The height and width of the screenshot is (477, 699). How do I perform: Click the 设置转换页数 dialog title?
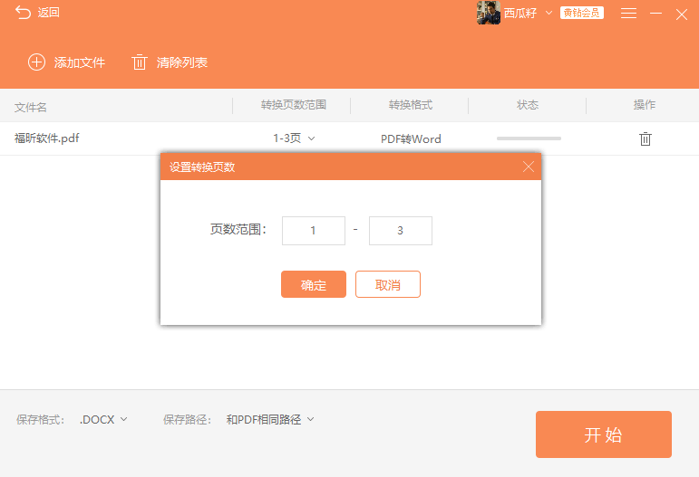pos(202,167)
